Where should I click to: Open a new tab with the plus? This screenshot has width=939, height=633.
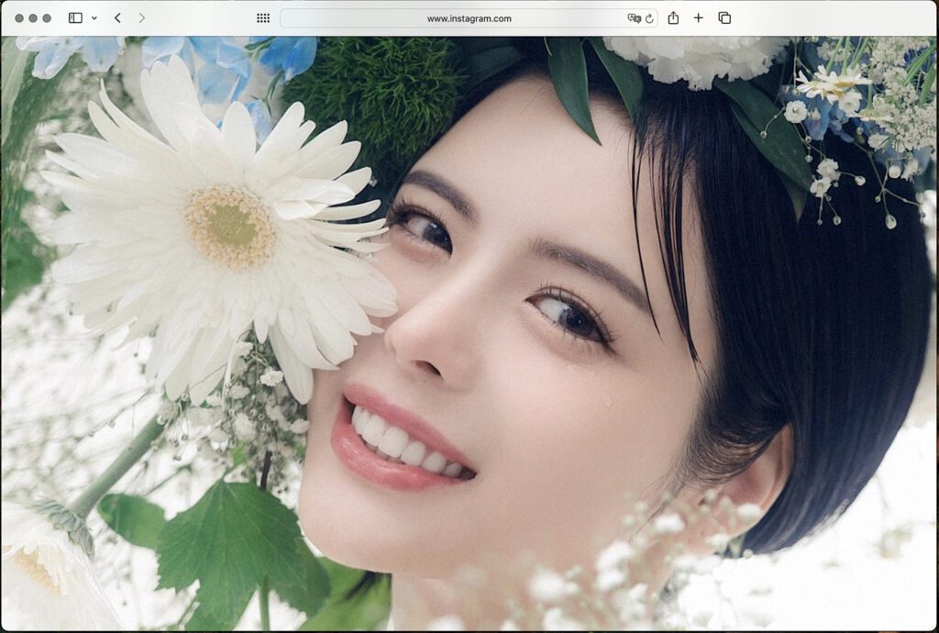coord(698,18)
